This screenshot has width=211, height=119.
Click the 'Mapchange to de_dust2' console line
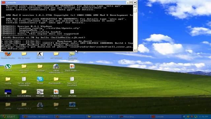point(54,41)
